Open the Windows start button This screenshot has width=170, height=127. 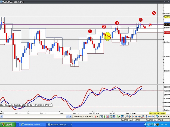pyautogui.click(x=8, y=125)
